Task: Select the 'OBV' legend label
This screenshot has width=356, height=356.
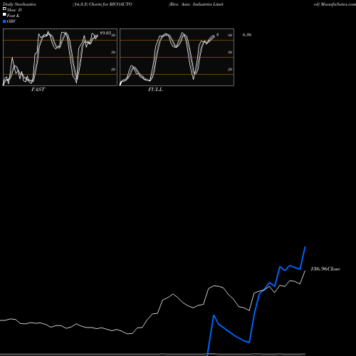Action: pos(11,21)
